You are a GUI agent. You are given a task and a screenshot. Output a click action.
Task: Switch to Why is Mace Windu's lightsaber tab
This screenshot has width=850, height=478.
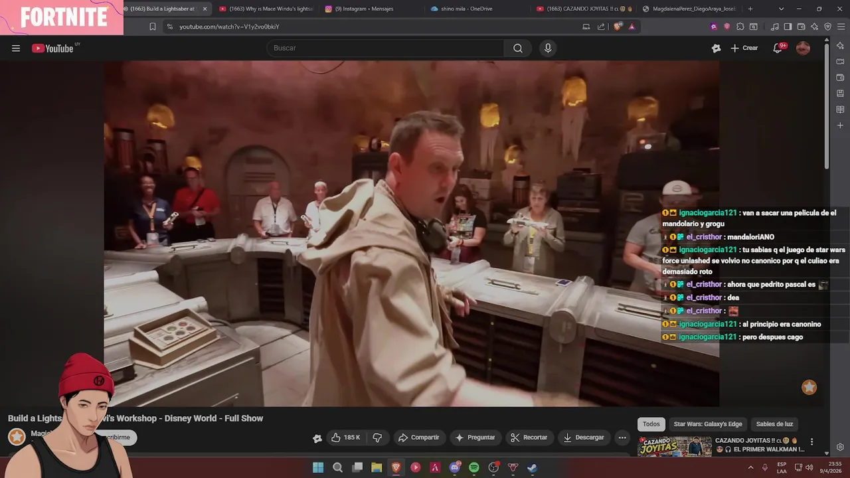(x=266, y=9)
